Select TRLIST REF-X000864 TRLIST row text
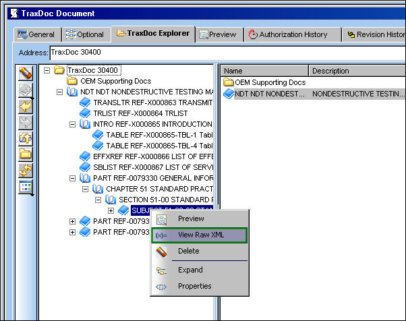406x321 pixels. (140, 113)
